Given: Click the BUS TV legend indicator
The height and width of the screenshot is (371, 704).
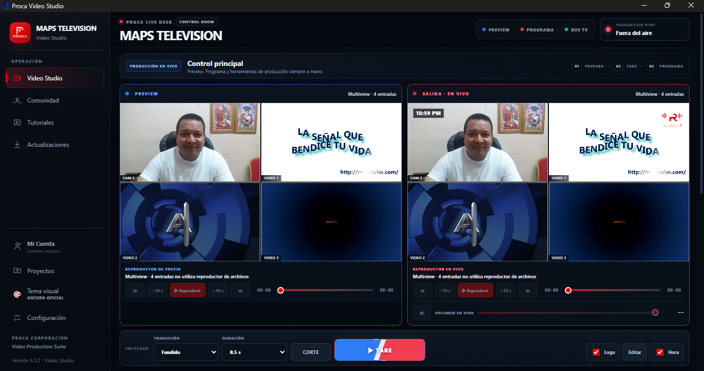Looking at the screenshot, I should pos(576,30).
